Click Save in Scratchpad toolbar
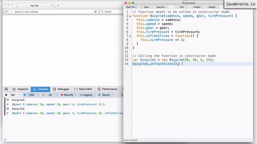 [146, 7]
